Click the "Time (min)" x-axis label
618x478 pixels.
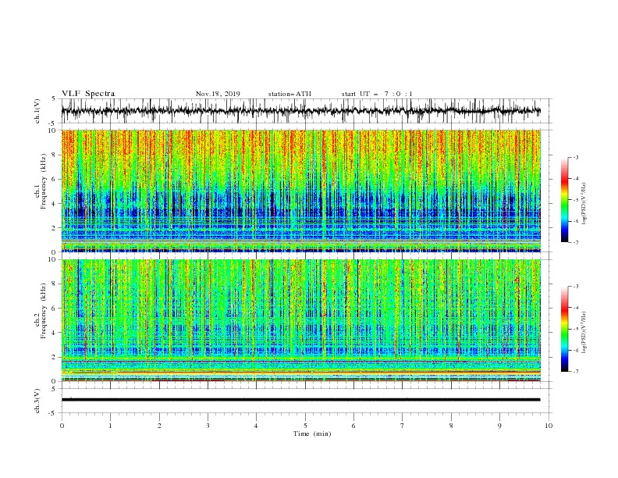click(x=312, y=433)
